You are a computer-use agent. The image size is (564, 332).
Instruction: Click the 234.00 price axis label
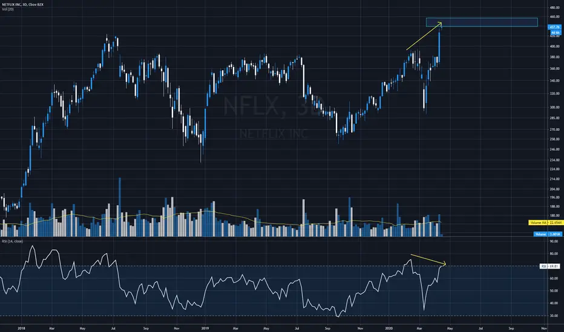554,160
